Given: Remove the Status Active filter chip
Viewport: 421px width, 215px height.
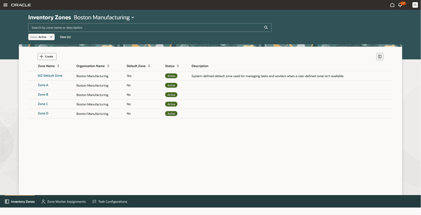Looking at the screenshot, I should [51, 37].
